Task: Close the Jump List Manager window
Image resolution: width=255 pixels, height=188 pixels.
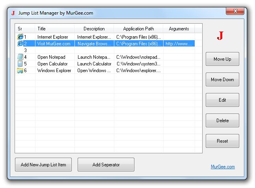Action: [235, 11]
